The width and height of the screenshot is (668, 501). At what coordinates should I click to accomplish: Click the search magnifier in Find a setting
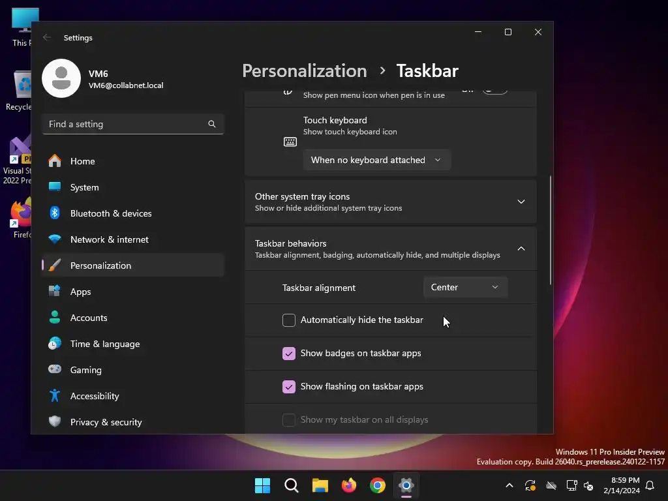(212, 124)
